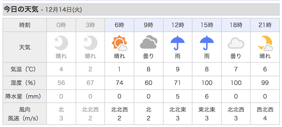Click the grey moon icon at 0時
Image resolution: width=282 pixels, height=127 pixels.
(x=61, y=43)
